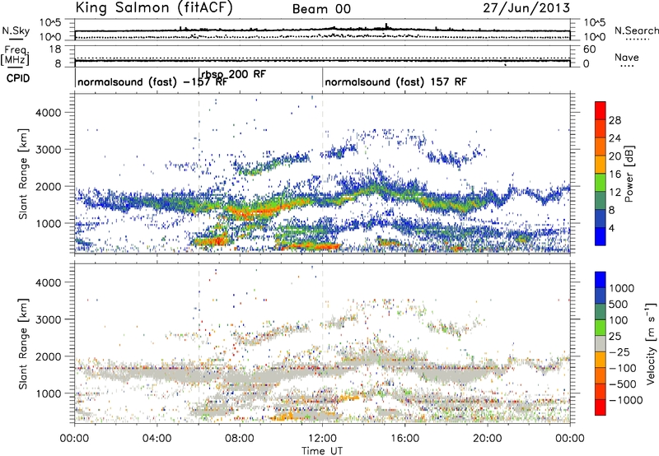Click the blue 4 dB Power color band
659x456 pixels.
601,236
